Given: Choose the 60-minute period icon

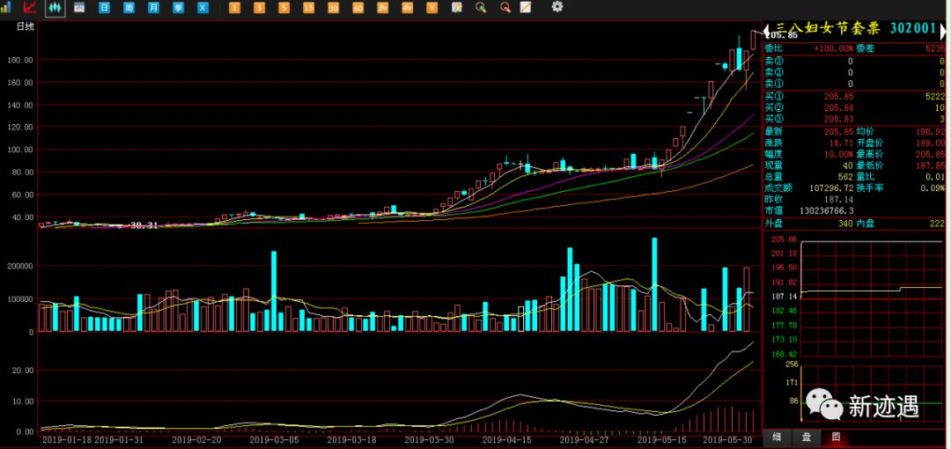Looking at the screenshot, I should 358,7.
